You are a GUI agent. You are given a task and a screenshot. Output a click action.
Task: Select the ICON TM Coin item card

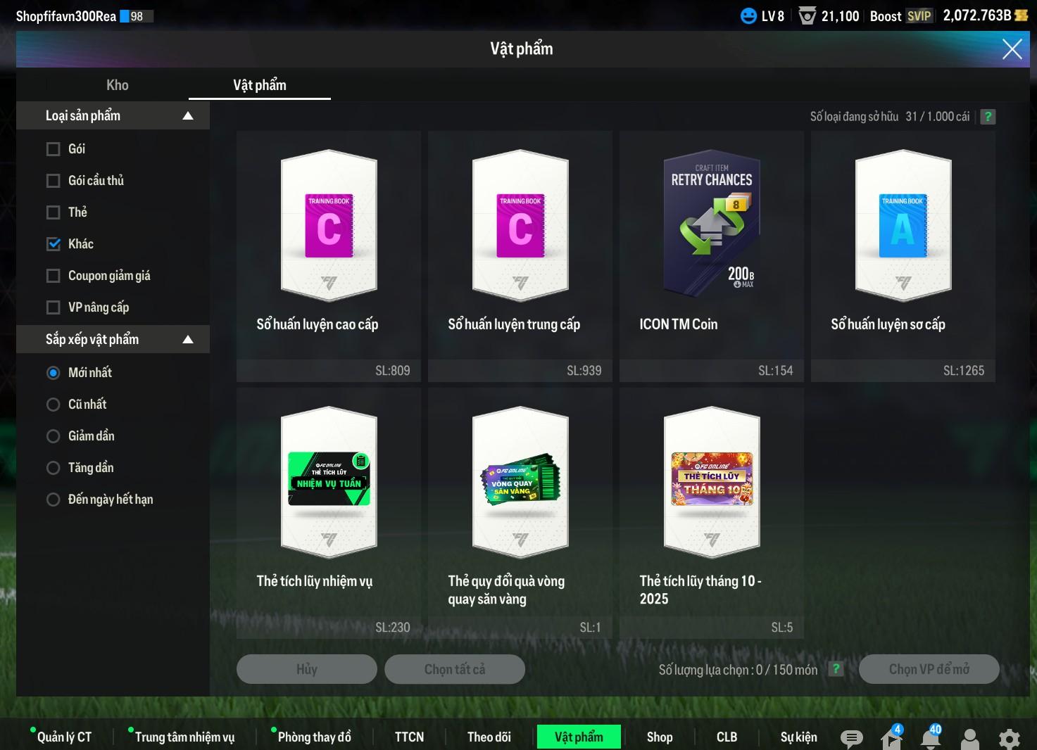click(x=711, y=256)
